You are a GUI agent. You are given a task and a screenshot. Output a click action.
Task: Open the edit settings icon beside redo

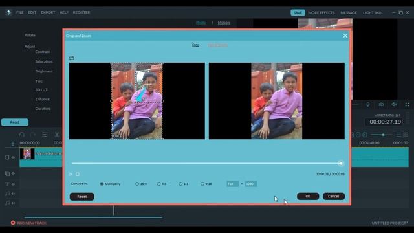tap(45, 135)
